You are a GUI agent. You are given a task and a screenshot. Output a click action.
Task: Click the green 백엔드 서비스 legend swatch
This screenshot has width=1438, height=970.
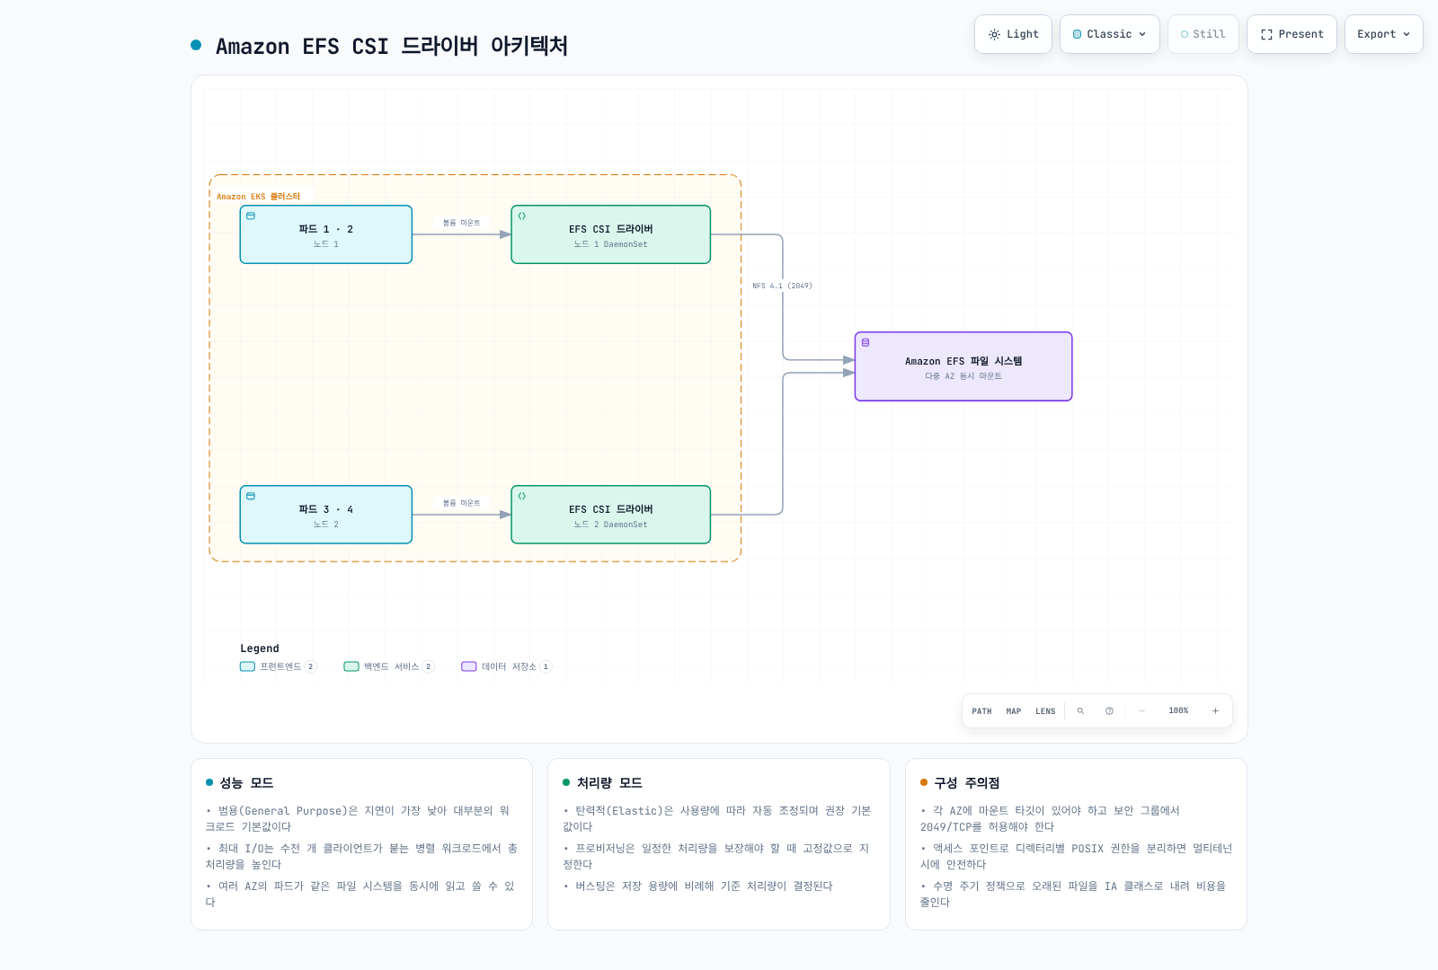coord(351,666)
